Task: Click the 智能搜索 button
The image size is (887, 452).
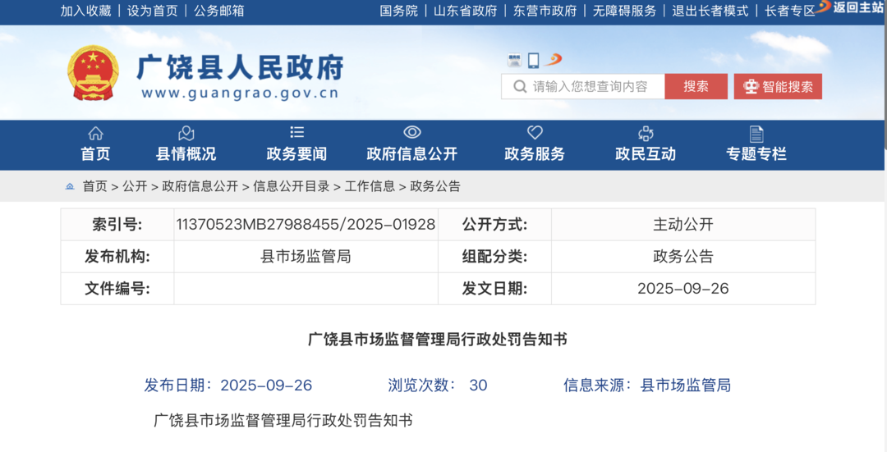Action: click(778, 86)
